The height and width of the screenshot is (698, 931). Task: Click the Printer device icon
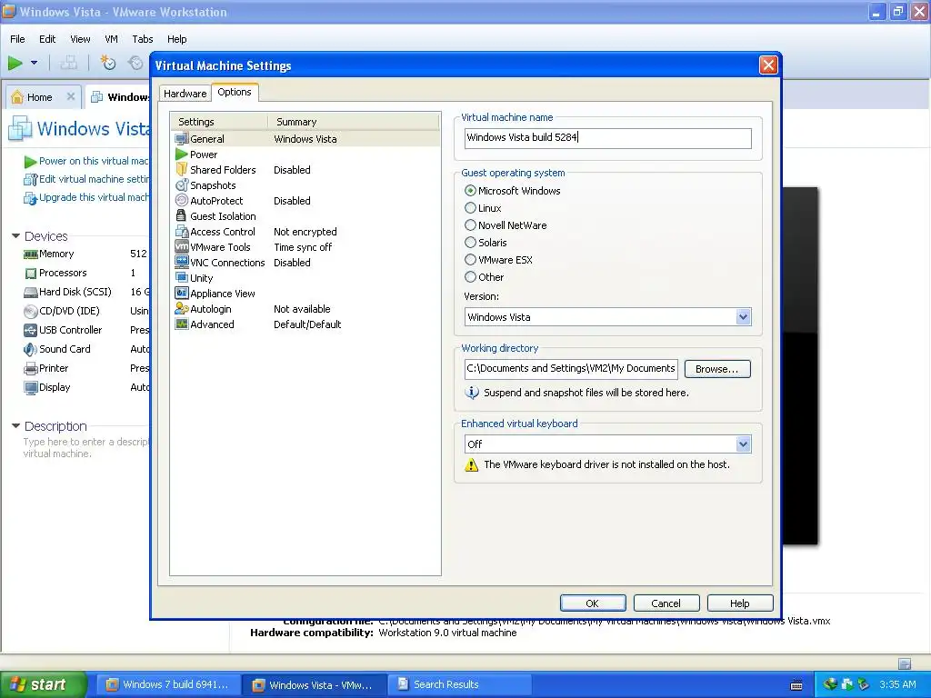(x=30, y=369)
